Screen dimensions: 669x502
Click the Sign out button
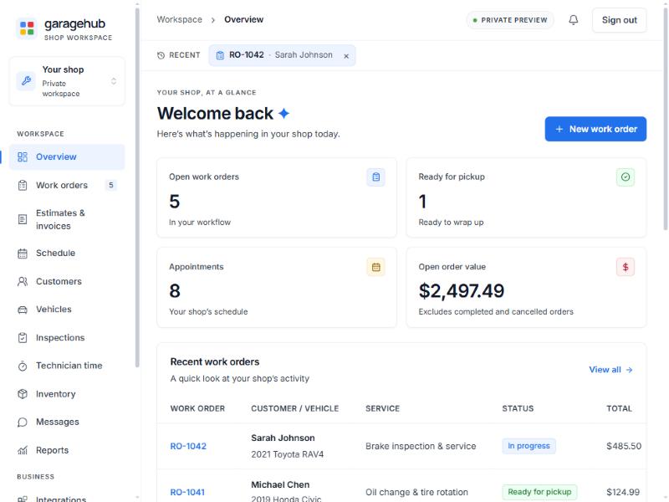[619, 20]
